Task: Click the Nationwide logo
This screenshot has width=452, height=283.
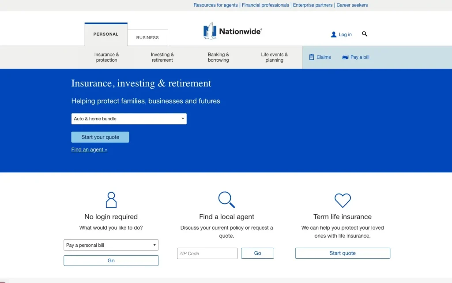Action: [x=233, y=31]
